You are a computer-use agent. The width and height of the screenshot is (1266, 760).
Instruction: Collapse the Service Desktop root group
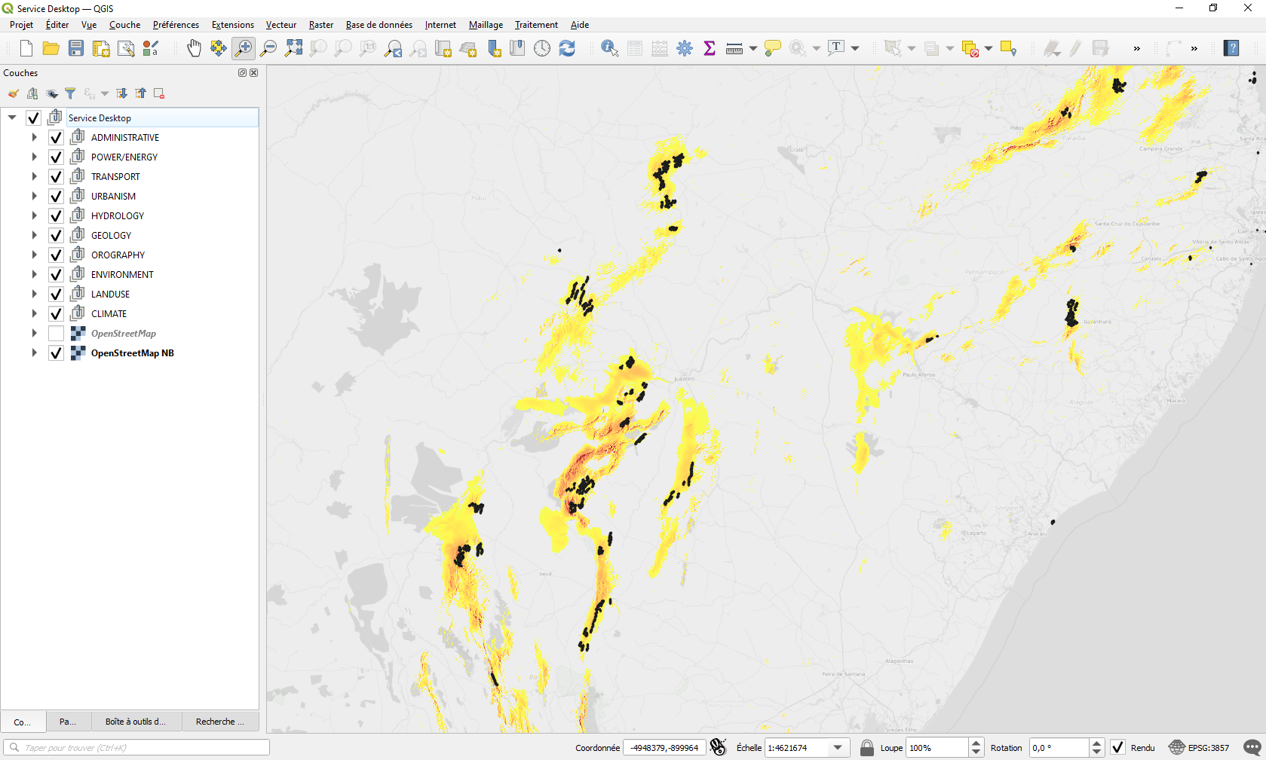(x=12, y=118)
